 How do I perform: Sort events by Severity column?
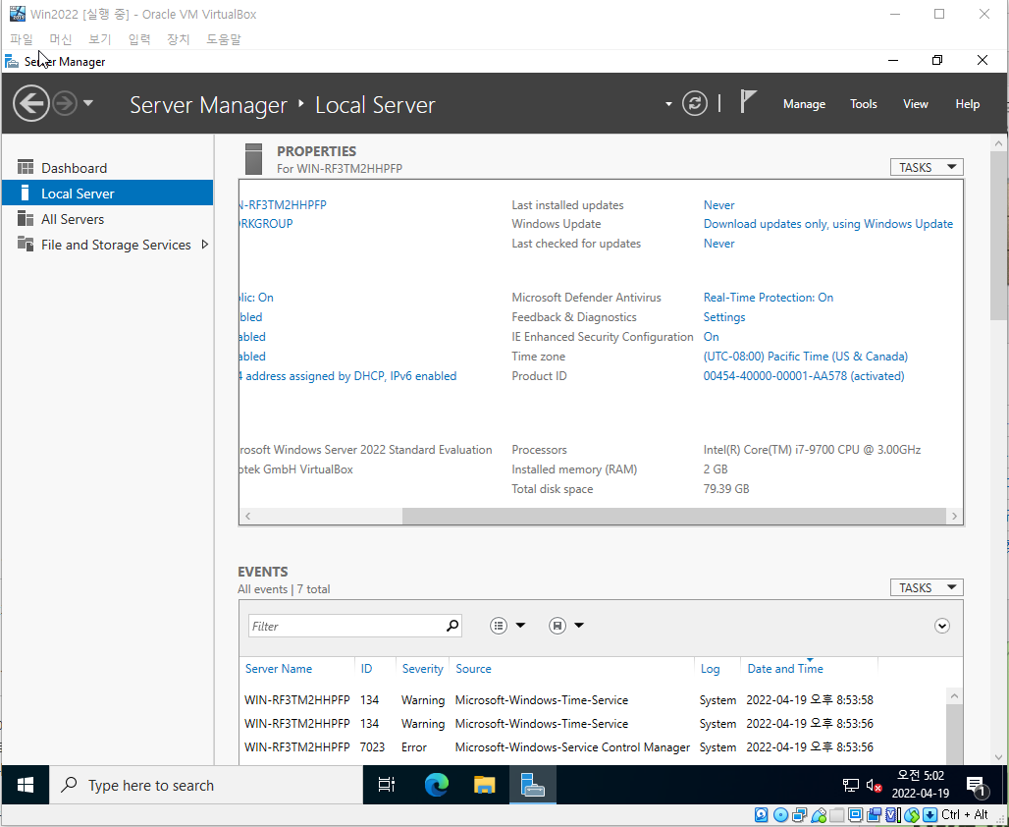[423, 669]
